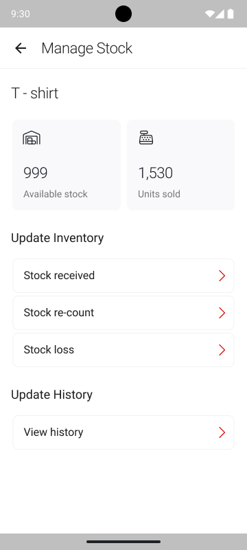This screenshot has height=550, width=247.
Task: Tap the cellular signal icon
Action: [x=220, y=14]
